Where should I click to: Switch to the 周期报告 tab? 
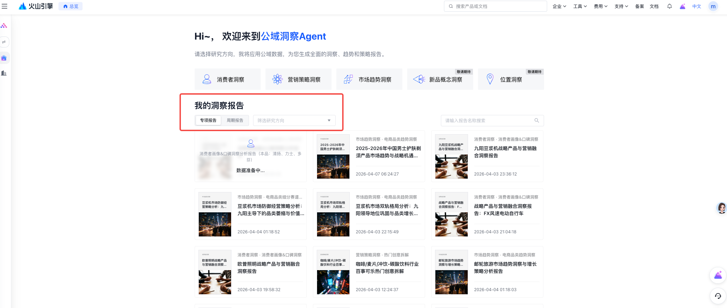235,120
